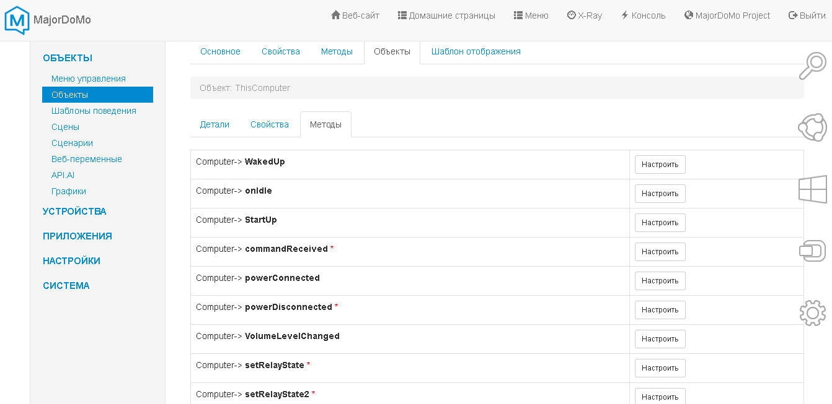The width and height of the screenshot is (832, 404).
Task: Click Настроить for powerConnected method
Action: coord(660,281)
